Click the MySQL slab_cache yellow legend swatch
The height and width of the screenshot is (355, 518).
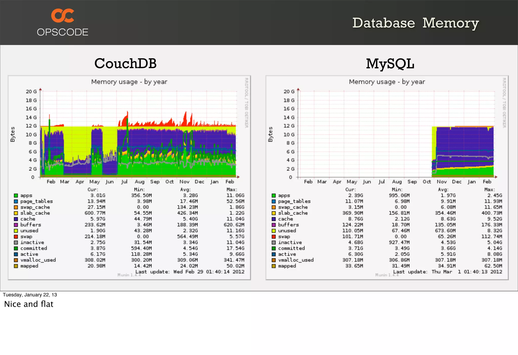273,213
